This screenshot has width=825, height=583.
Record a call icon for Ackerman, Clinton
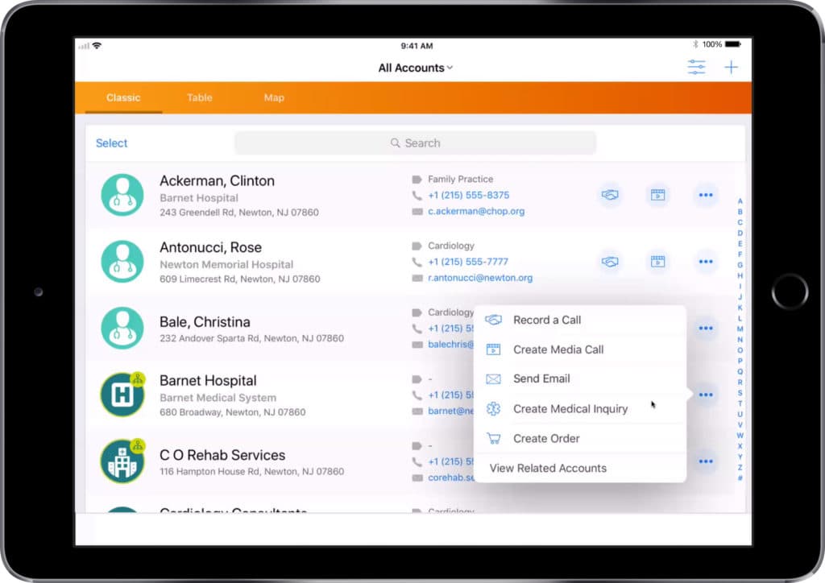tap(610, 195)
